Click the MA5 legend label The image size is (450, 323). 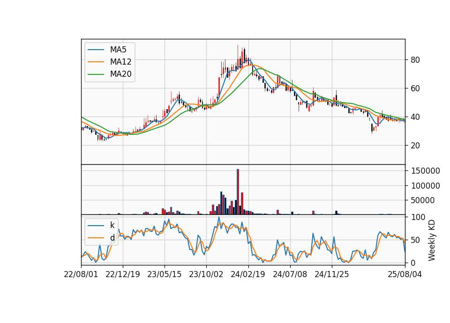click(x=118, y=50)
